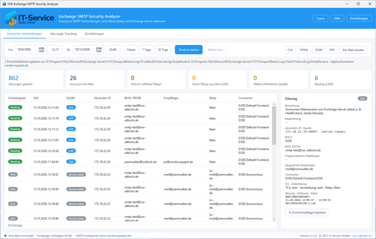
Task: Select the Heute range button
Action: coord(131,50)
